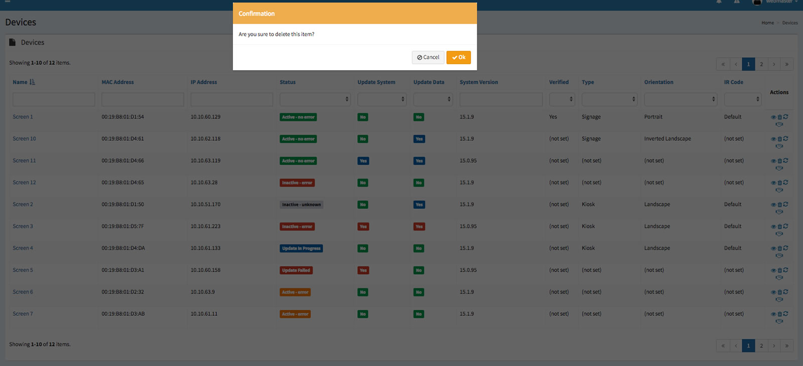Toggle view eye icon for Screen 7
Viewport: 803px width, 366px height.
[x=773, y=314]
